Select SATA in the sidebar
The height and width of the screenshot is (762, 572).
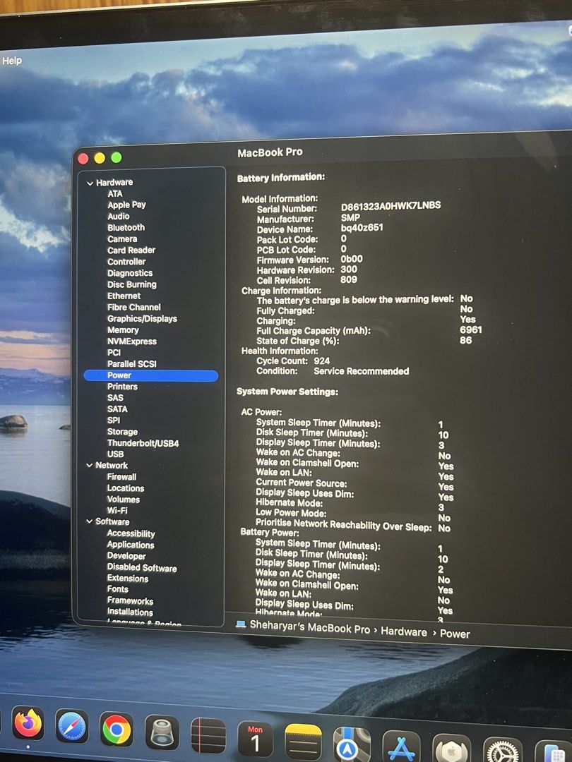coord(117,409)
